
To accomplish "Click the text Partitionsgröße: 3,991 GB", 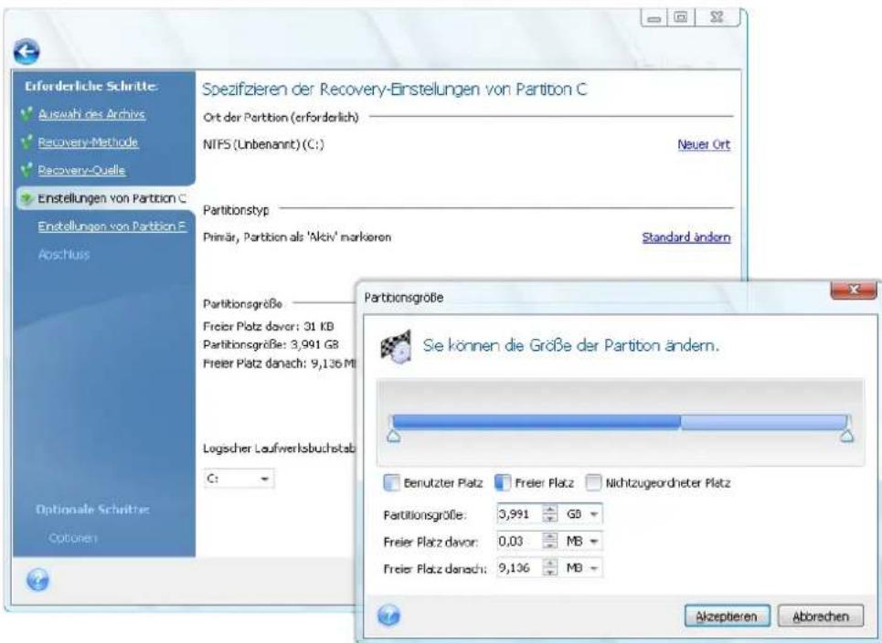I will (271, 344).
